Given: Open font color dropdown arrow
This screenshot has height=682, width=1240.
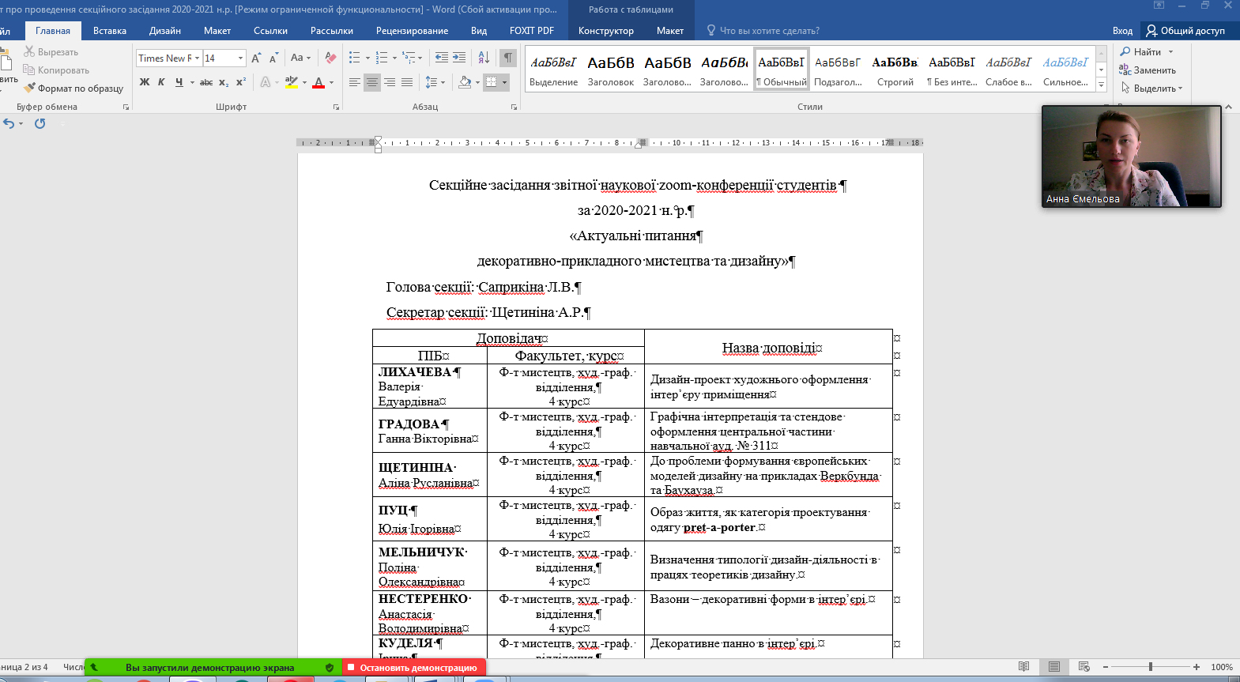Looking at the screenshot, I should [331, 82].
